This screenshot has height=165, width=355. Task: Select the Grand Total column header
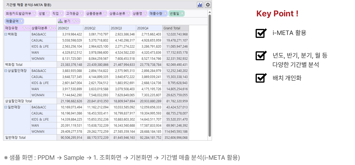pyautogui.click(x=176, y=28)
